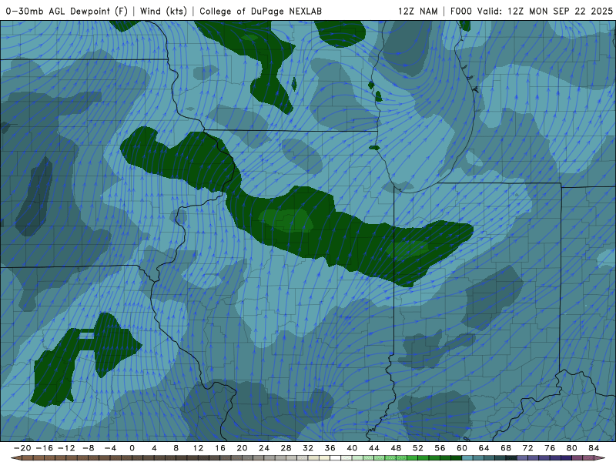The height and width of the screenshot is (462, 616).
Task: Click the white swatch below the 36 label
Action: (336, 458)
